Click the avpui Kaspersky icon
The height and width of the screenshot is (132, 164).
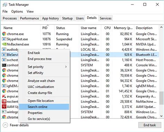(x=4, y=96)
